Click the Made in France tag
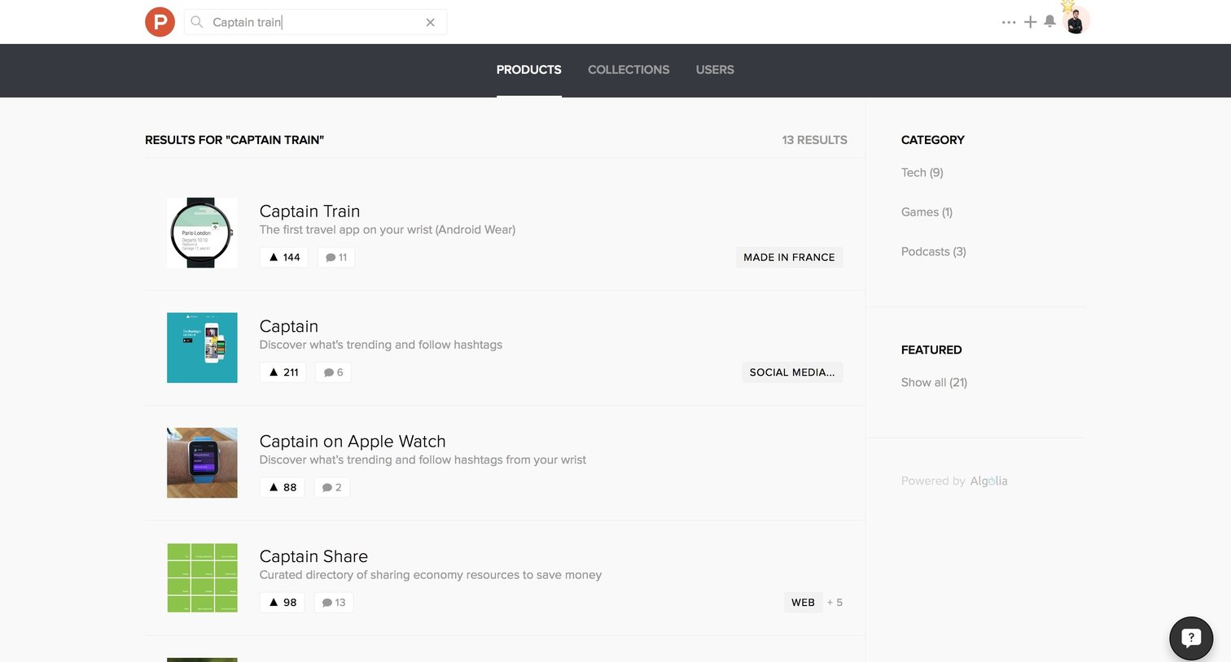 pos(789,257)
